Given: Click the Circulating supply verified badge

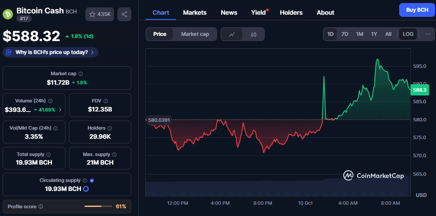Looking at the screenshot, I should (92, 181).
